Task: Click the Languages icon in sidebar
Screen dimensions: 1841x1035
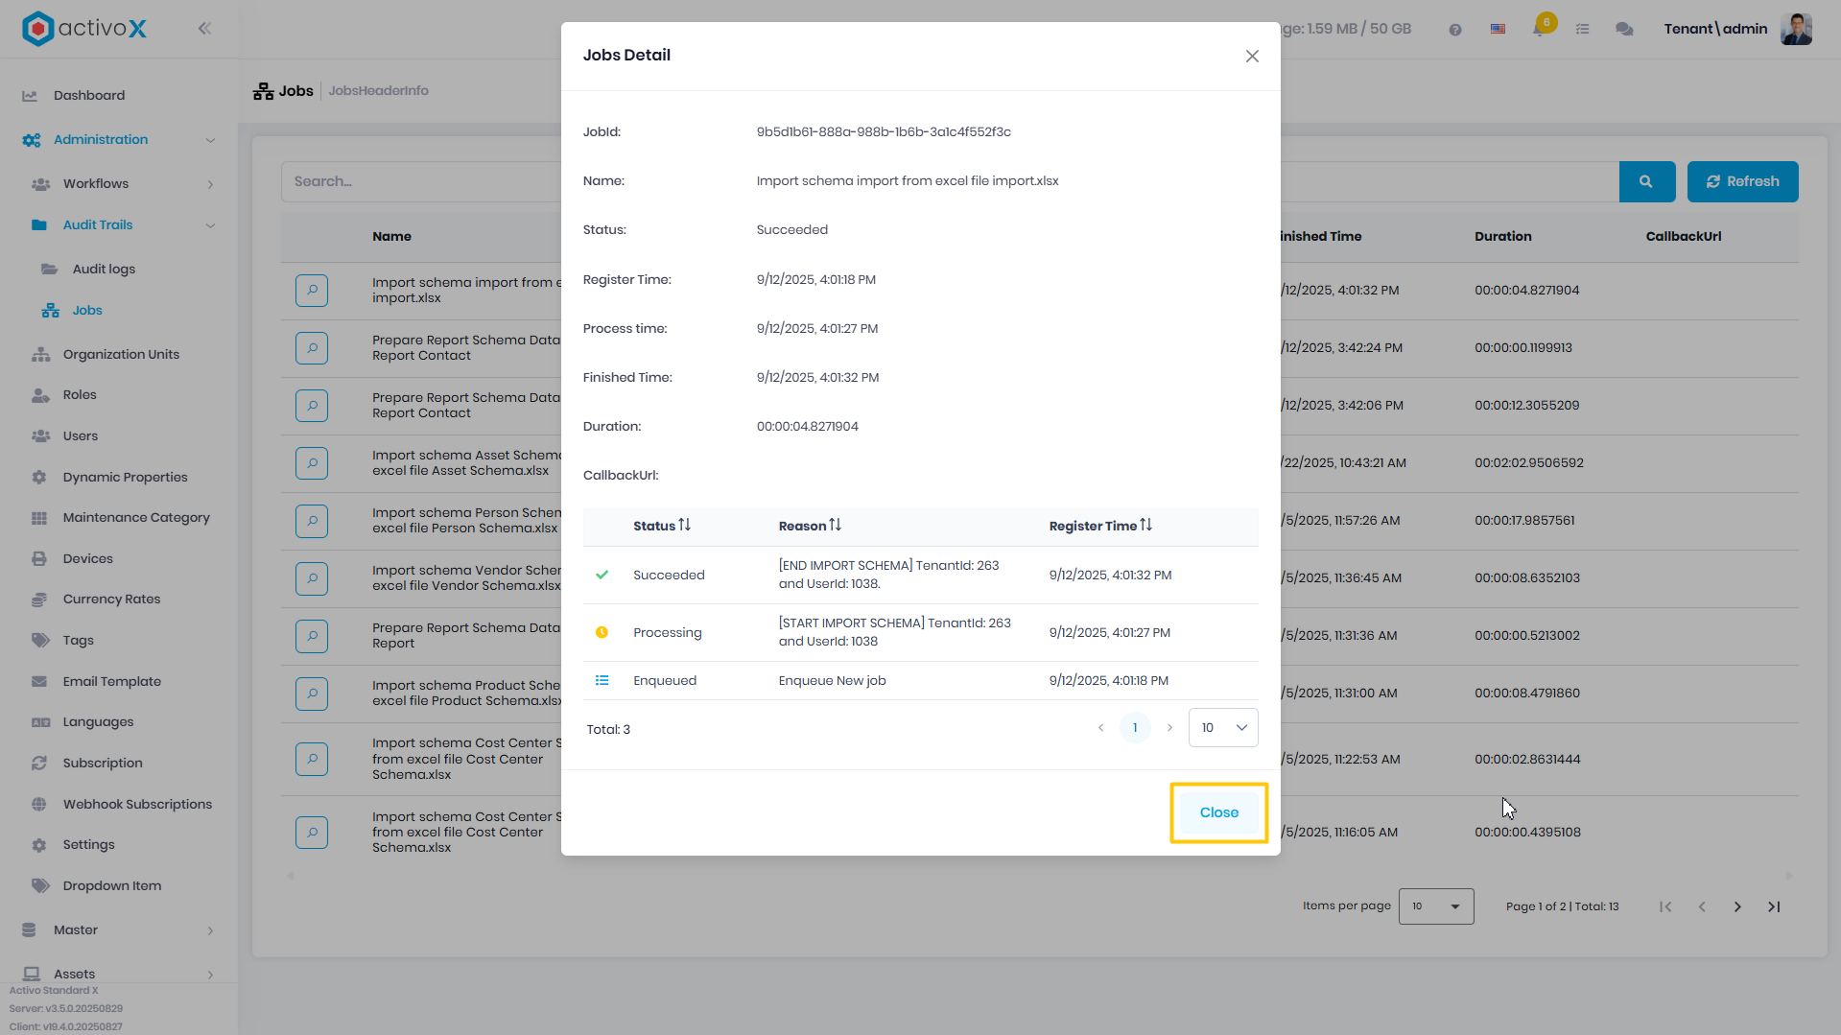Action: (x=40, y=722)
